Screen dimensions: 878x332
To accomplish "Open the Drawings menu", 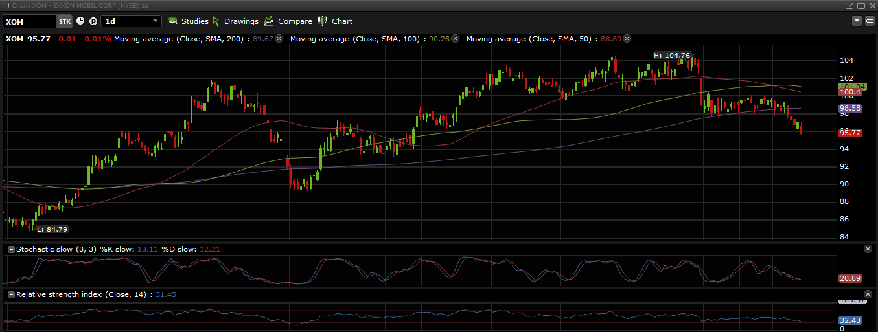I will point(235,21).
